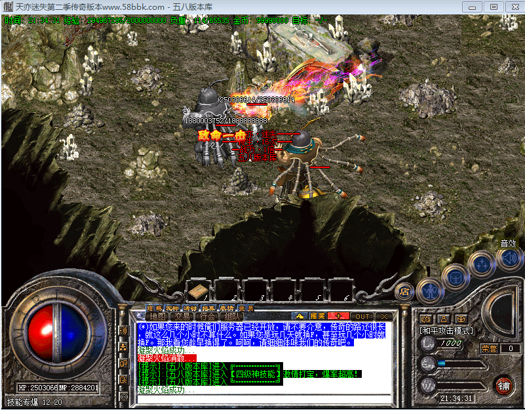Open the tab between 宠物 and 招募
This screenshot has width=525, height=410.
point(191,308)
